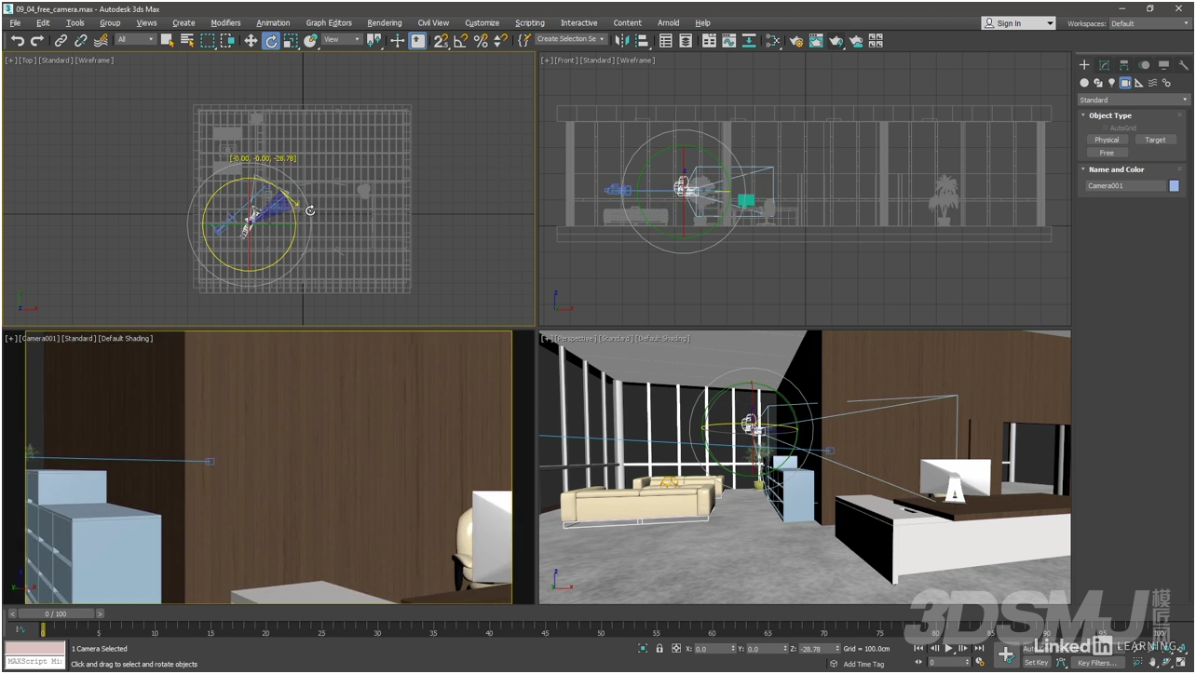Image resolution: width=1196 pixels, height=674 pixels.
Task: Open the Arnold menu
Action: [x=668, y=22]
